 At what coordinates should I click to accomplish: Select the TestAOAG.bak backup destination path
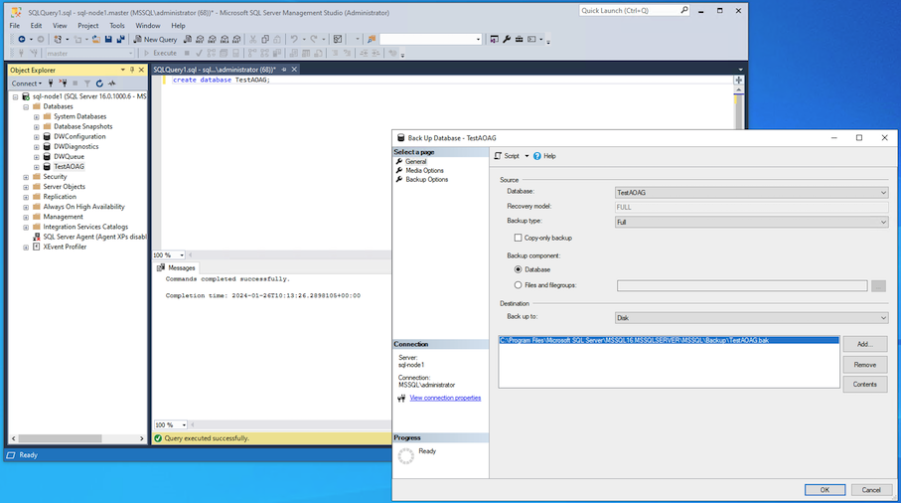(x=669, y=340)
